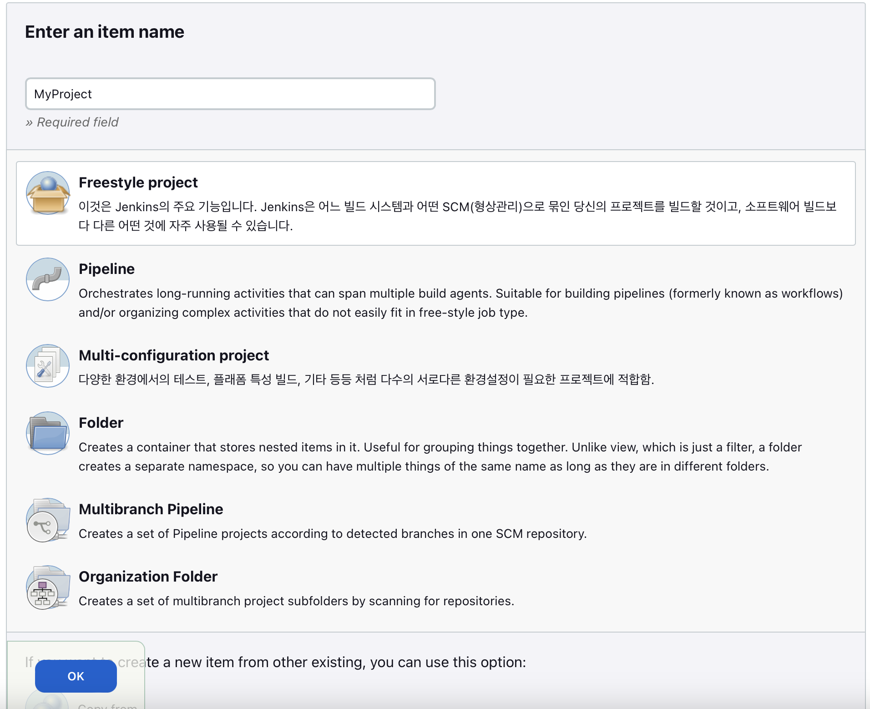The image size is (870, 709).
Task: Select the Pipeline title
Action: click(107, 269)
